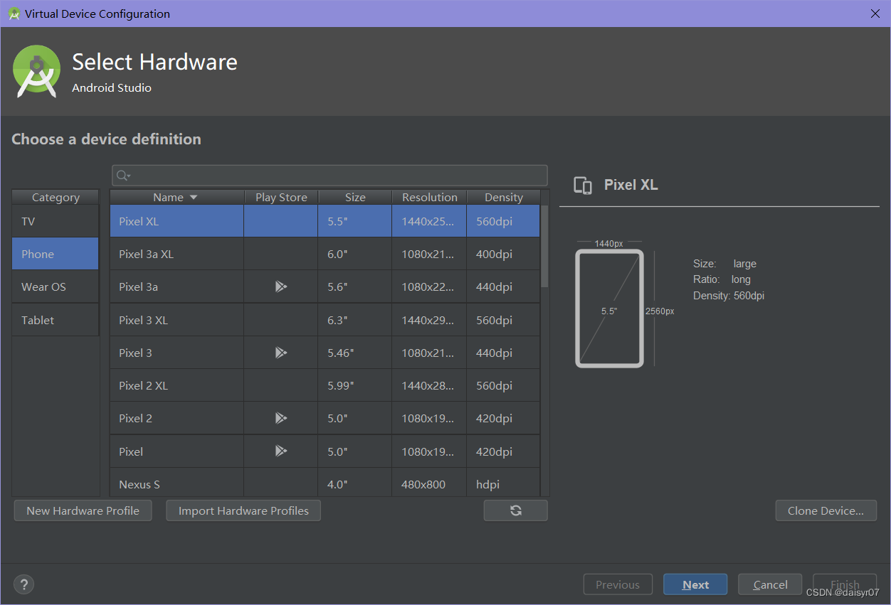This screenshot has height=605, width=891.
Task: Click the Play Store icon in the Pixel row
Action: tap(281, 451)
